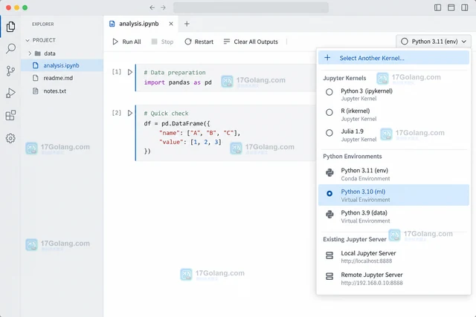Open the Explorer files icon in activity bar
Viewport: 476px width, 317px height.
point(10,27)
